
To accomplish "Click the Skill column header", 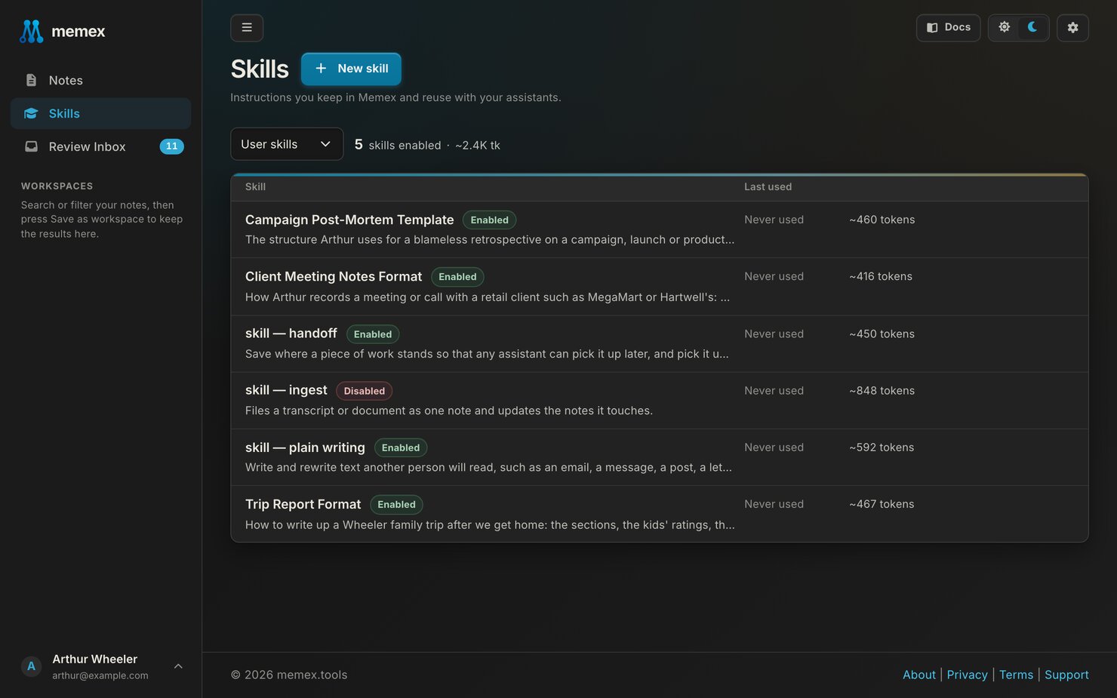I will click(255, 187).
